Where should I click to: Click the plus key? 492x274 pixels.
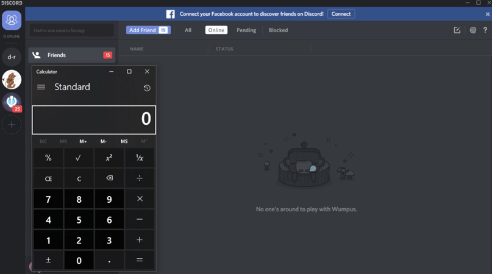(x=140, y=240)
